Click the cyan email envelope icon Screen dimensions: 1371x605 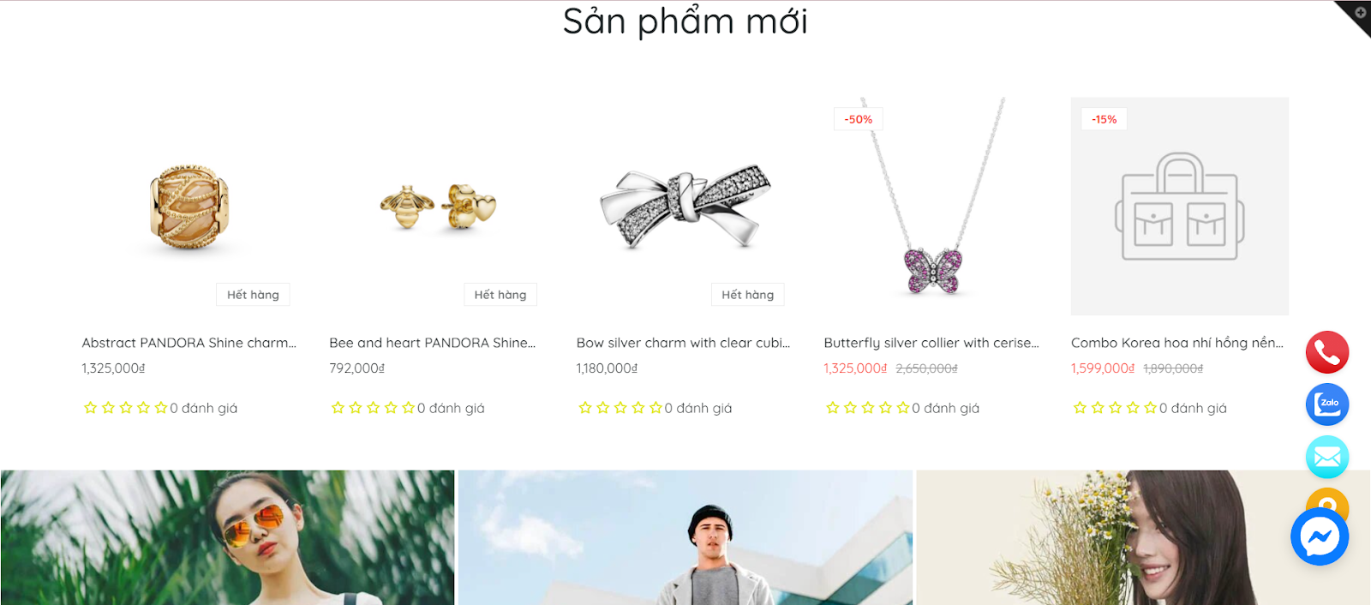(x=1327, y=458)
